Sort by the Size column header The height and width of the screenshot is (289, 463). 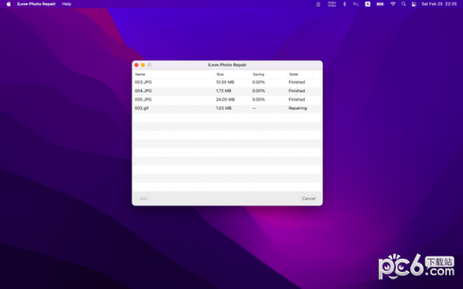(220, 74)
